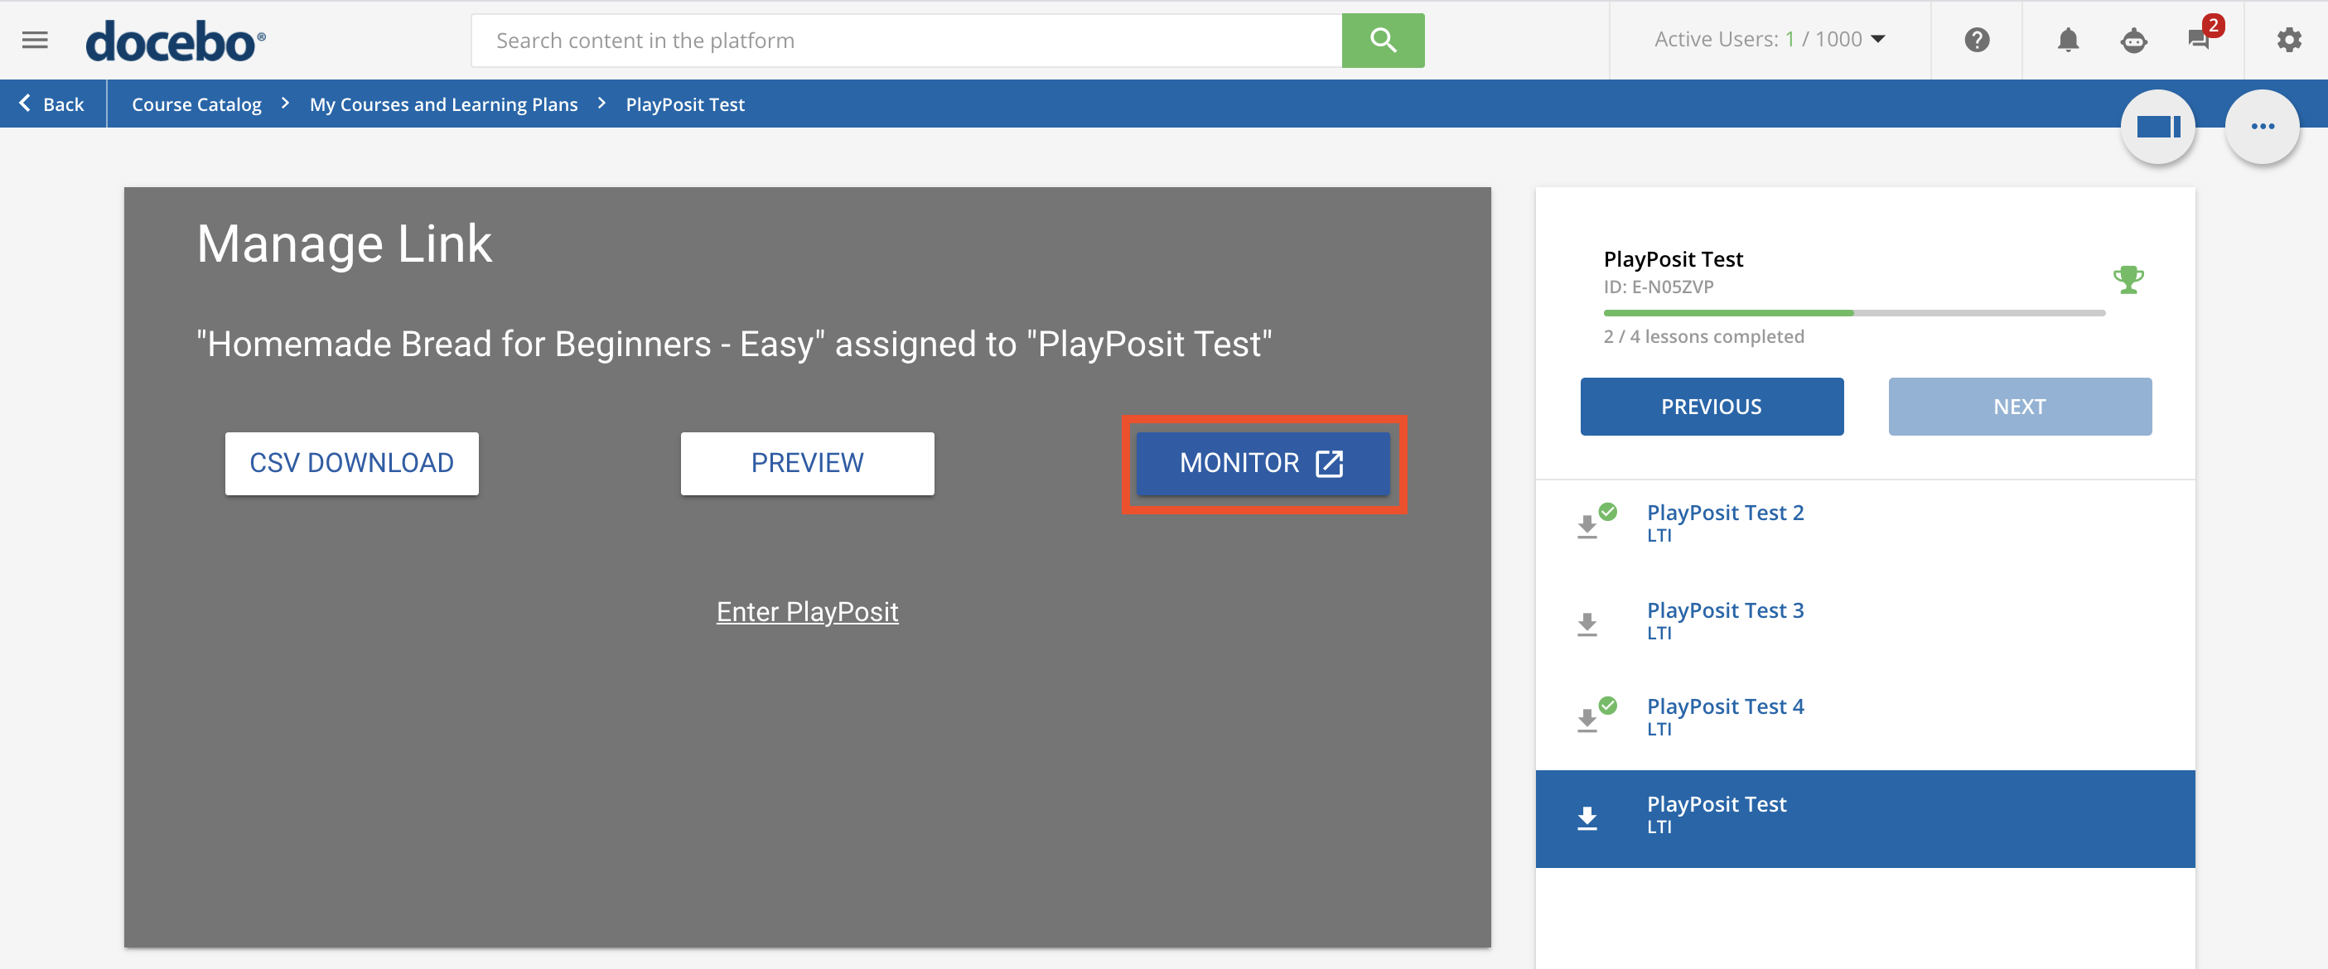
Task: Open the three-dots more options button
Action: 2262,127
